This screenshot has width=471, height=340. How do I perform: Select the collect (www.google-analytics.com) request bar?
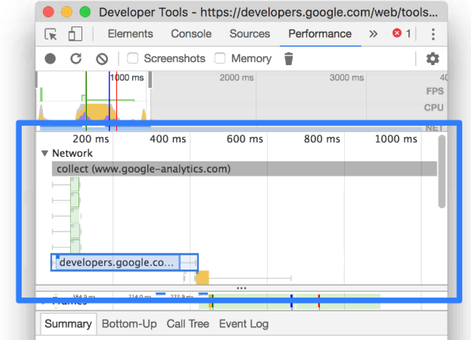point(244,169)
